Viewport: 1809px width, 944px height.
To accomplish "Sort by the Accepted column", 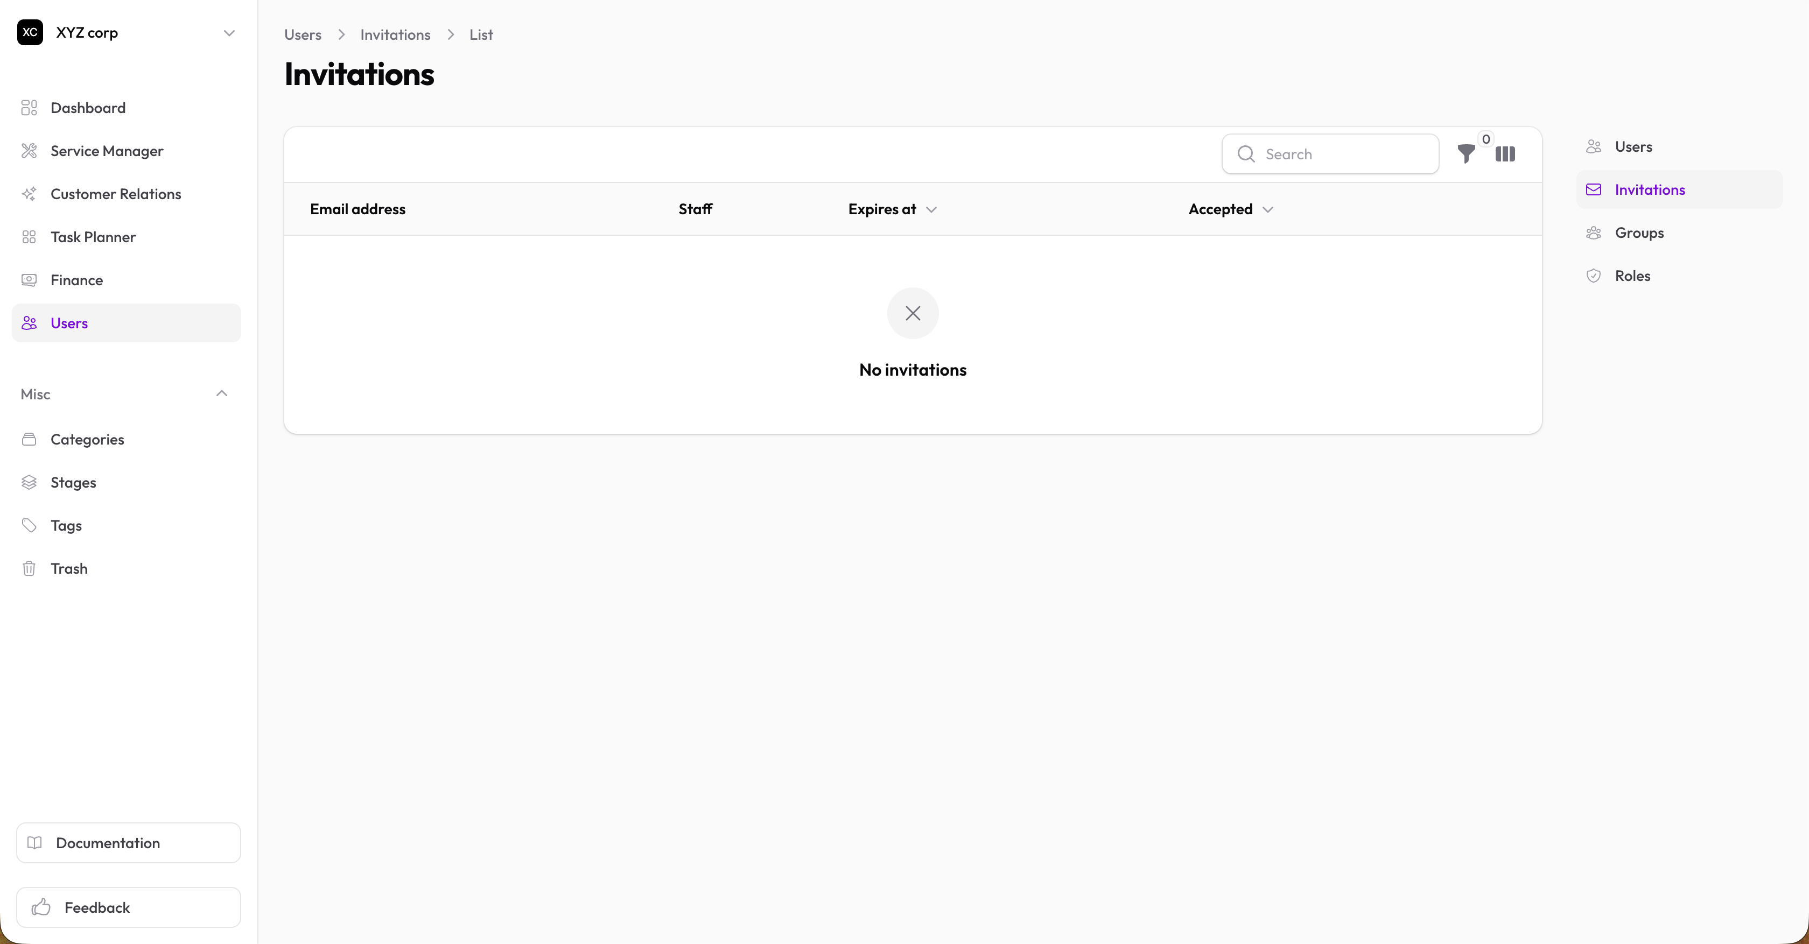I will point(1221,209).
